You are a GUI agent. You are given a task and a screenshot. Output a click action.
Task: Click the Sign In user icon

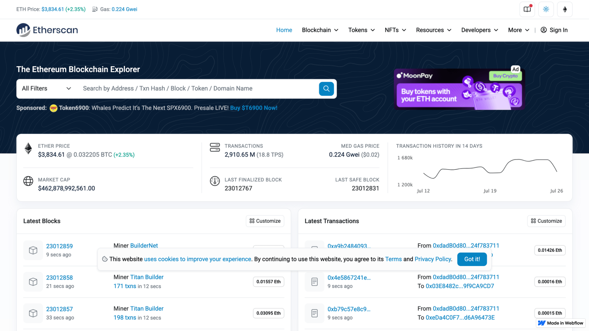click(x=544, y=30)
